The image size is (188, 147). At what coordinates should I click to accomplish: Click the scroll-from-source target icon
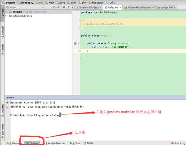(54, 7)
